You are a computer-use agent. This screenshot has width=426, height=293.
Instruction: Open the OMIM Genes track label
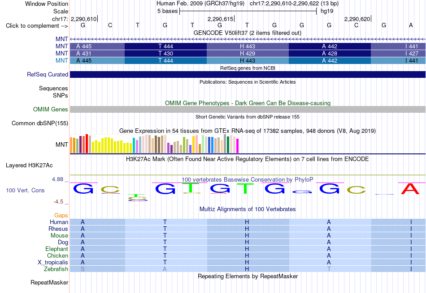(50, 109)
